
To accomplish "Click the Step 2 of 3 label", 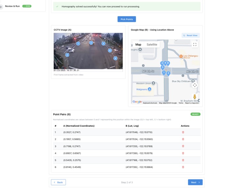I will (x=127, y=182).
